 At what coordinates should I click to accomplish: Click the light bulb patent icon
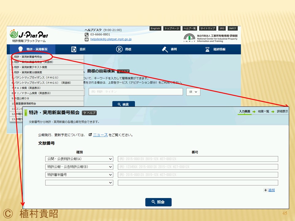click(20, 49)
